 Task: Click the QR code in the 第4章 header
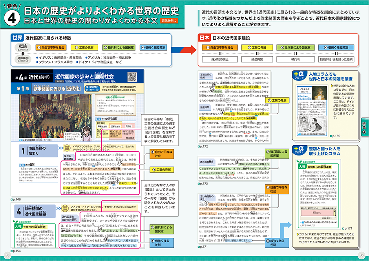(x=132, y=77)
